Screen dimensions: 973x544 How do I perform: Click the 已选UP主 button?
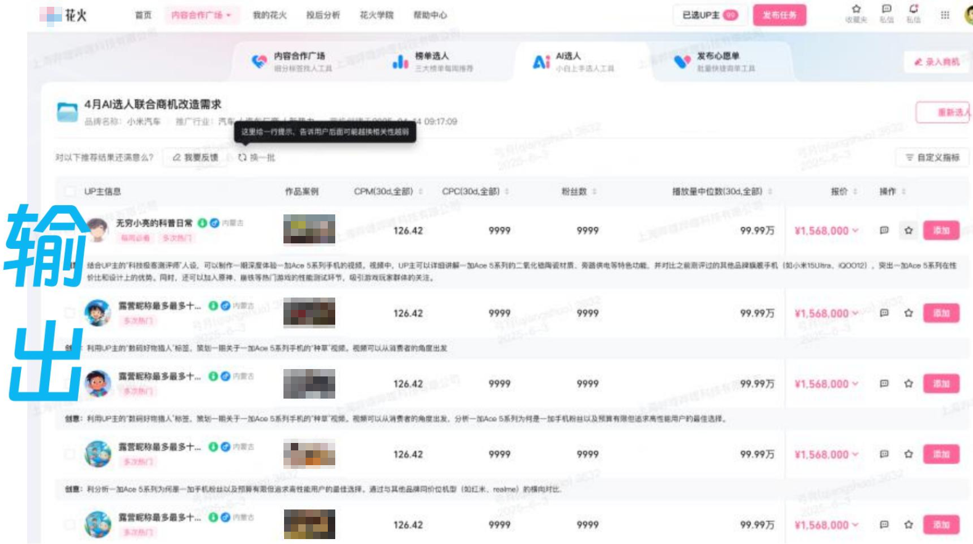[710, 15]
